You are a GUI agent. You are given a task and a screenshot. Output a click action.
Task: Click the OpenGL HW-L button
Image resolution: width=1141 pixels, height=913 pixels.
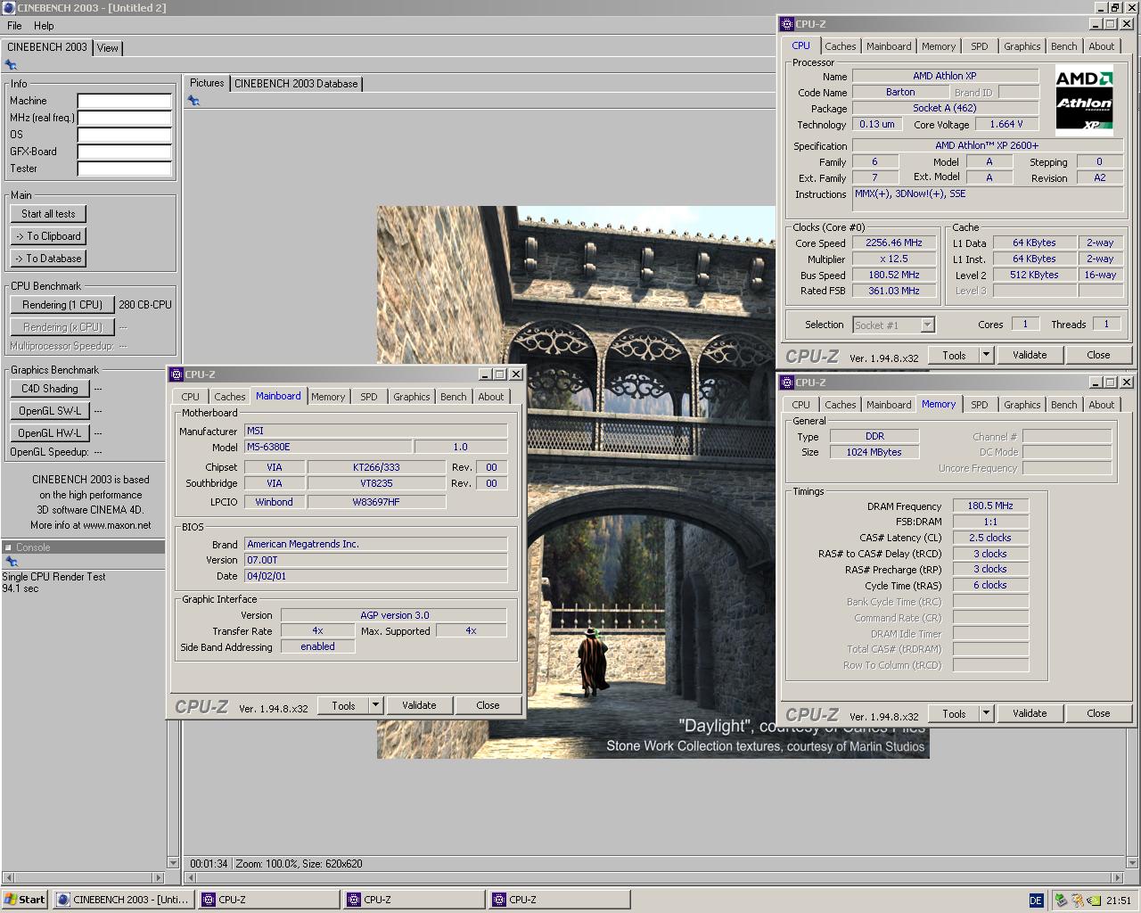pyautogui.click(x=50, y=433)
